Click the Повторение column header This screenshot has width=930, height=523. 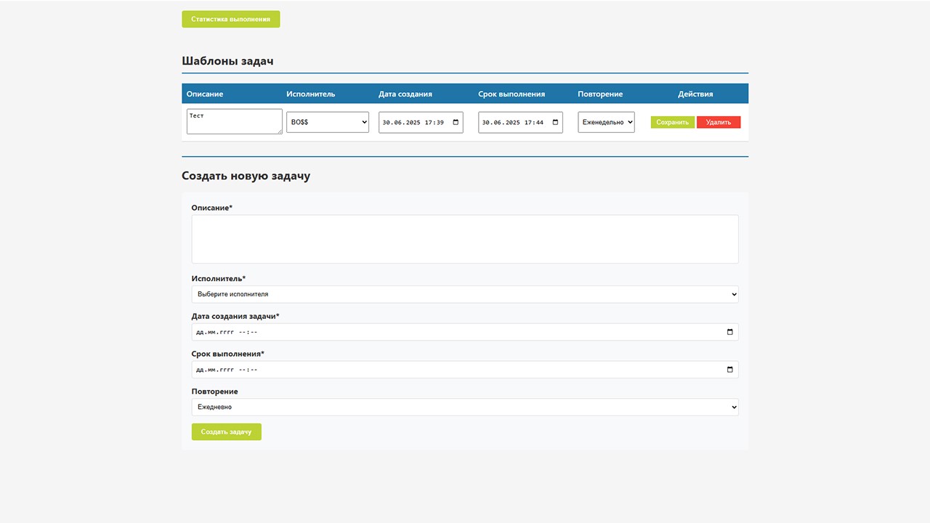600,94
